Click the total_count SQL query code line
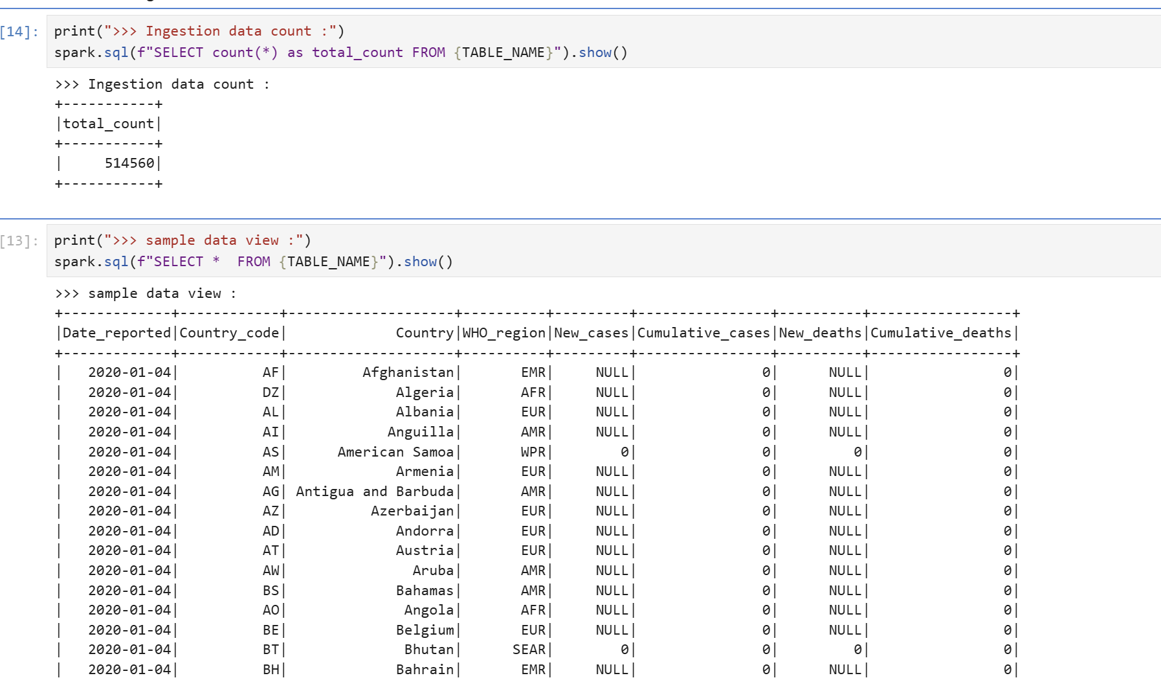 [340, 52]
